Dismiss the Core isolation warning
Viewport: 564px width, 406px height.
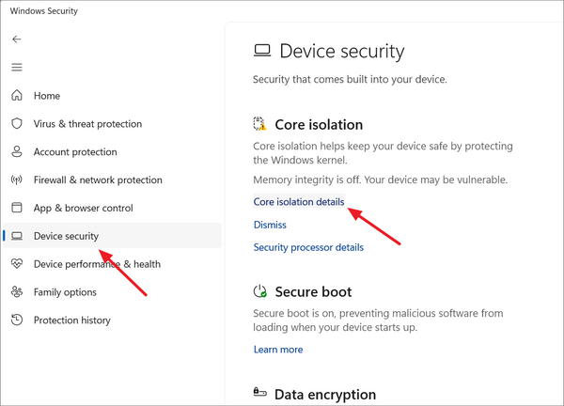(x=270, y=225)
